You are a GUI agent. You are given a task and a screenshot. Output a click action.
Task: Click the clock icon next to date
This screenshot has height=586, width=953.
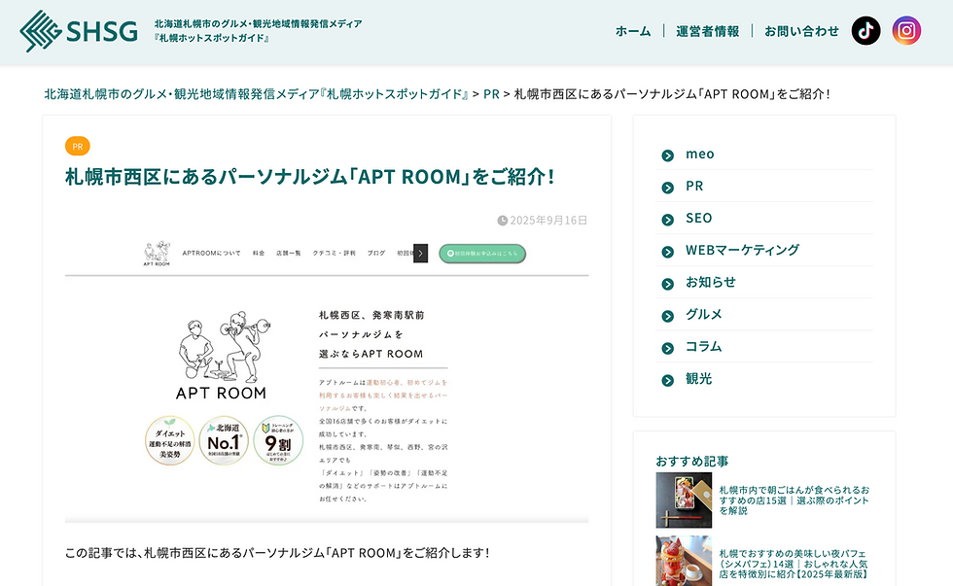point(503,221)
